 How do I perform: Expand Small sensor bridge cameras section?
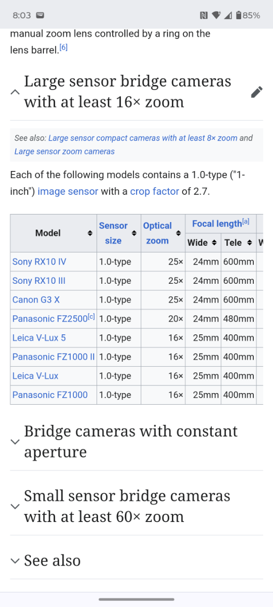15,506
